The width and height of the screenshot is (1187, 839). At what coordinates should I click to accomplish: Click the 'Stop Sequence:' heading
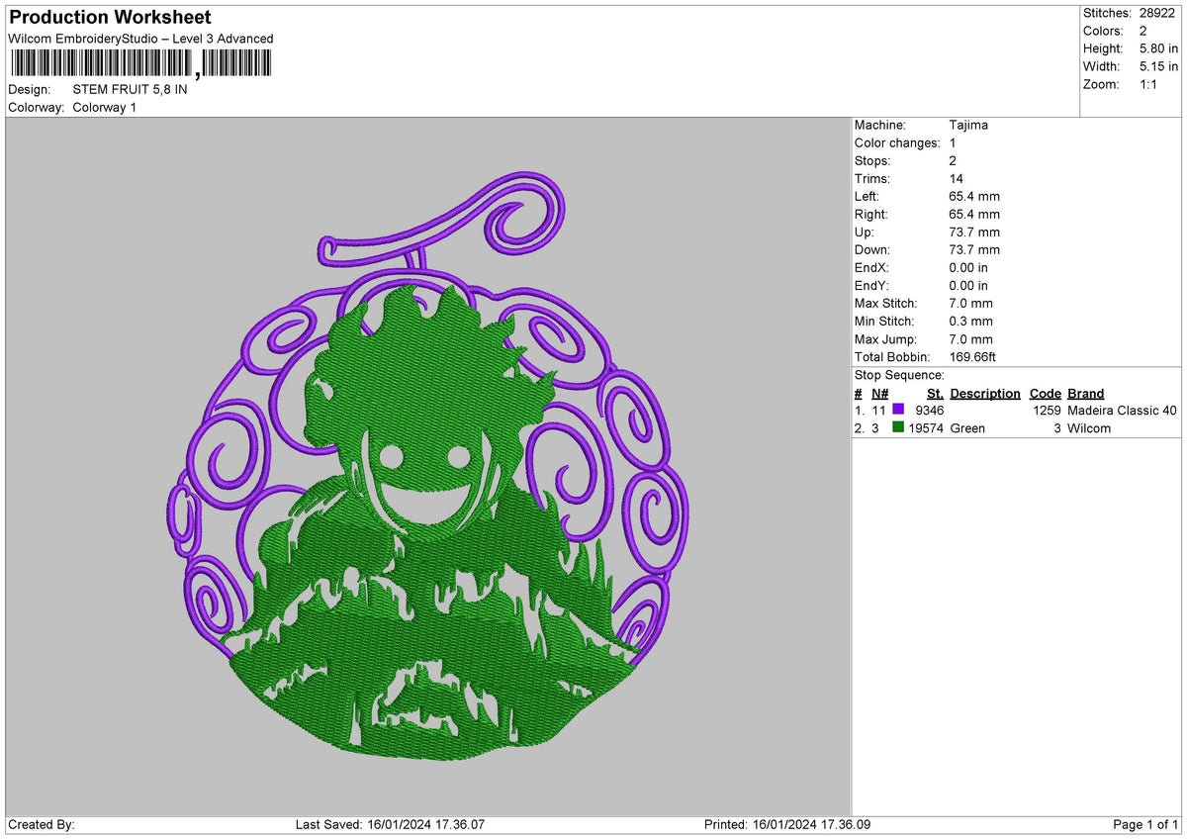(x=899, y=375)
